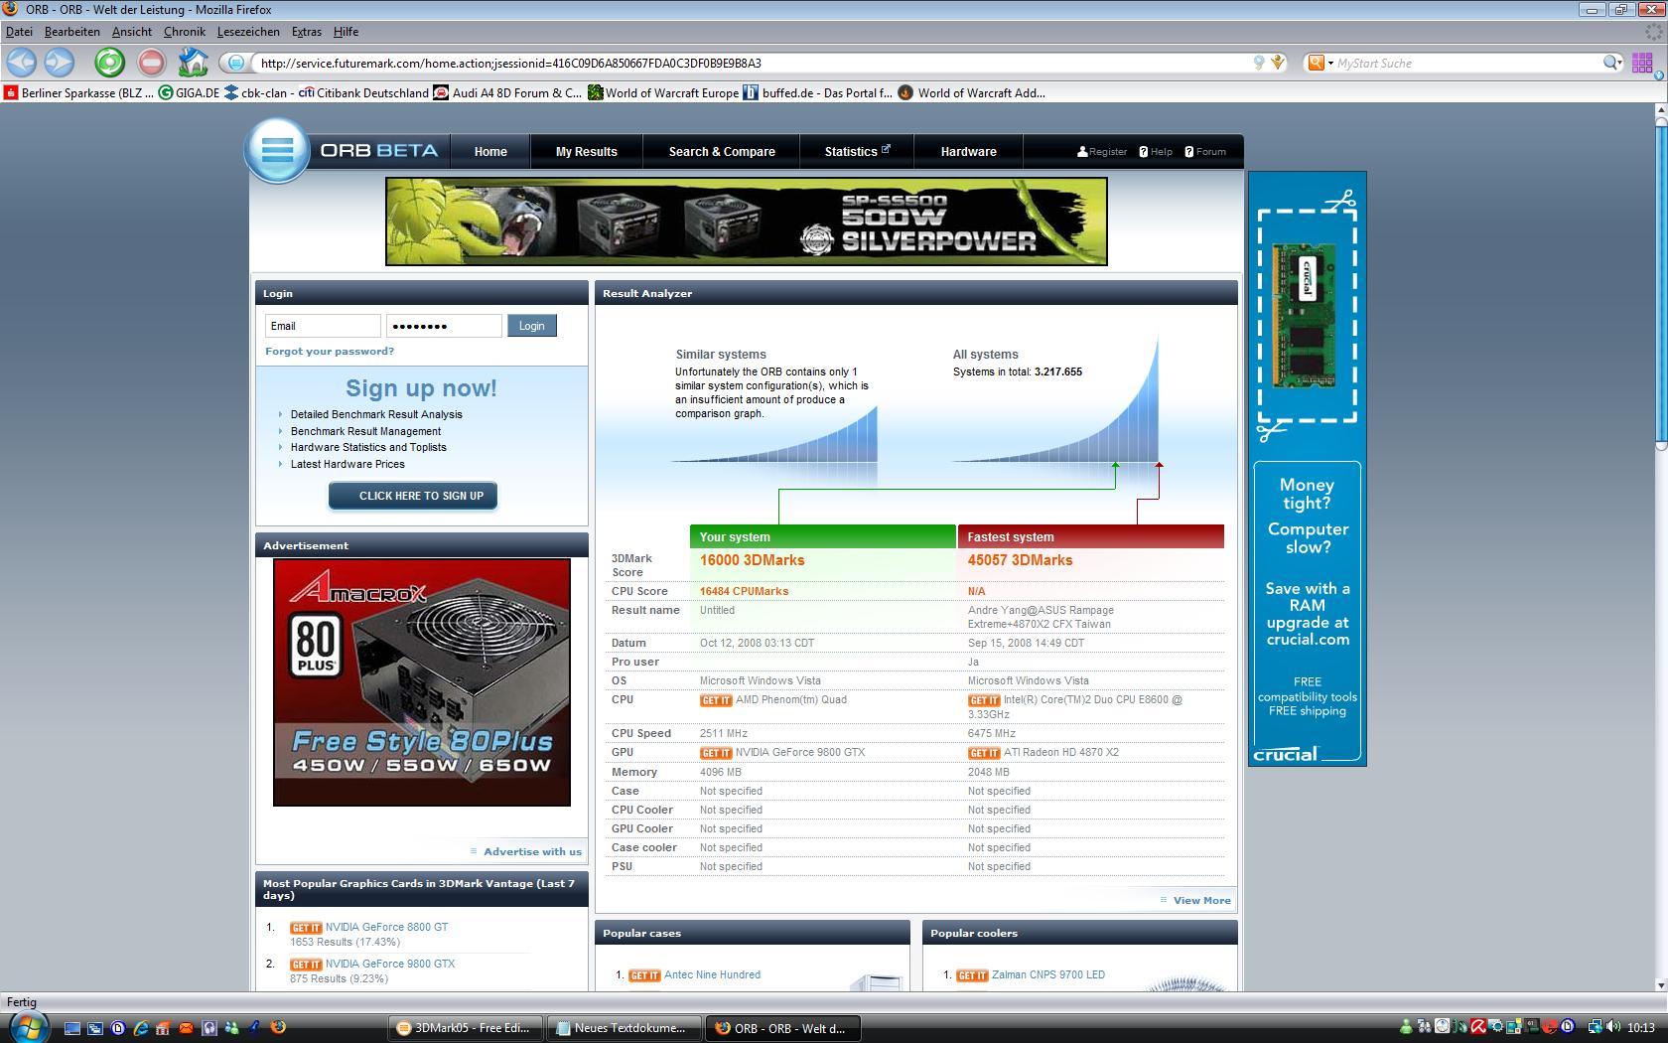
Task: Launch Internet Explorer from quick launch
Action: 140,1028
